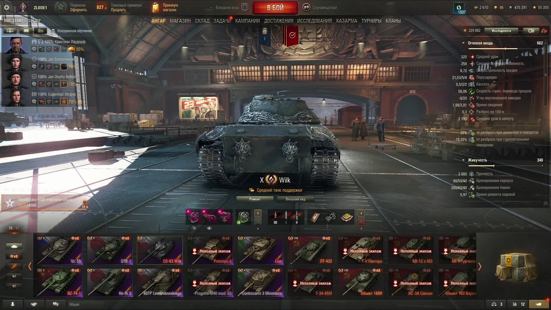Click the repair kit consumable icon
Viewport: 551px width, 310px height.
[331, 217]
